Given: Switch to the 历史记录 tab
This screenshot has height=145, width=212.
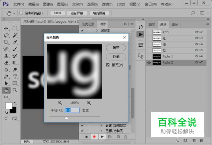Looking at the screenshot, I should 88,24.
